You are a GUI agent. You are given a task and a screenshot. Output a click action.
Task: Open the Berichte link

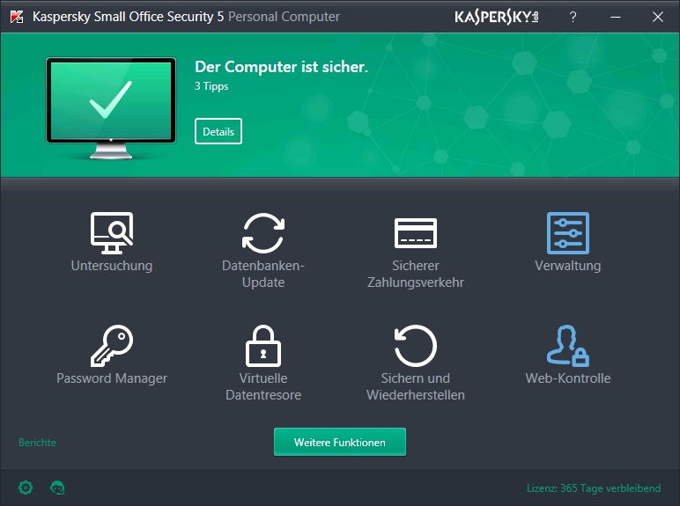click(37, 443)
